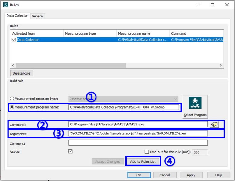This screenshot has height=181, width=235.
Task: Click into the Arguments input field
Action: [x=138, y=133]
